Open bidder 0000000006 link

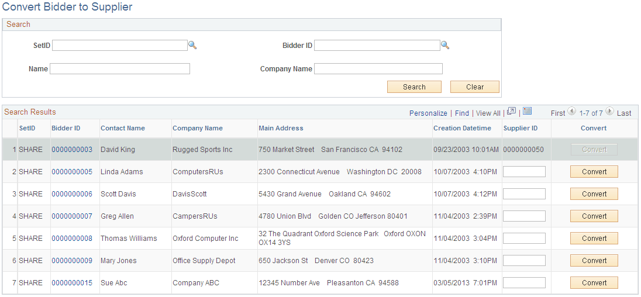[x=72, y=194]
